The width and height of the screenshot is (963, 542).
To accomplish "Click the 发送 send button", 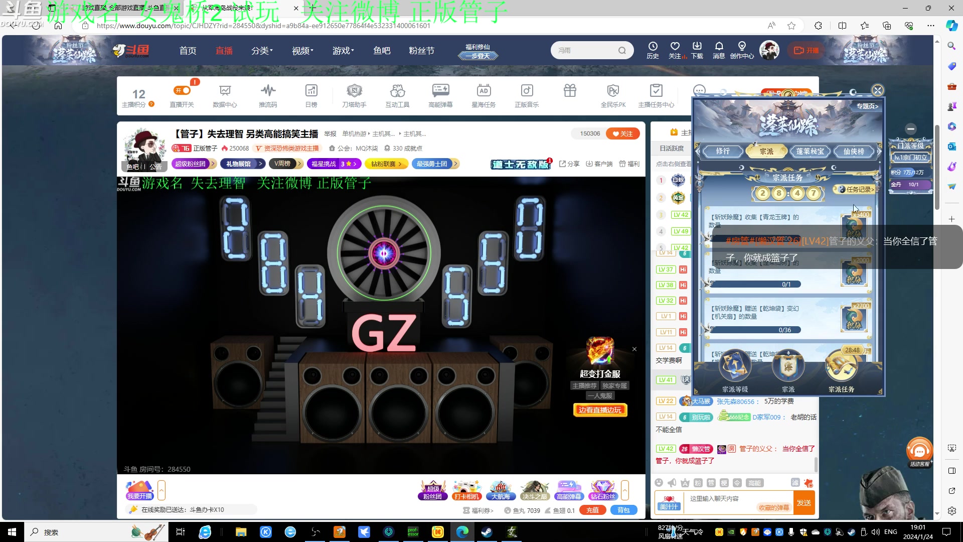I will click(804, 503).
